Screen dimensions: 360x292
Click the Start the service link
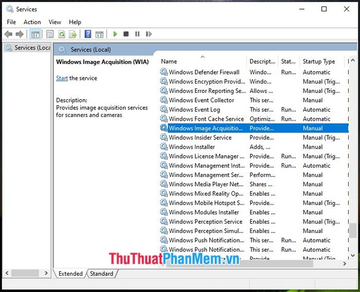click(x=62, y=78)
